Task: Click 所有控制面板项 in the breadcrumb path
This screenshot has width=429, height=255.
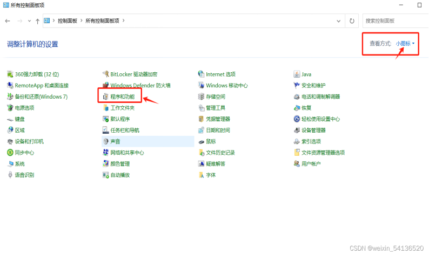Action: pyautogui.click(x=102, y=20)
